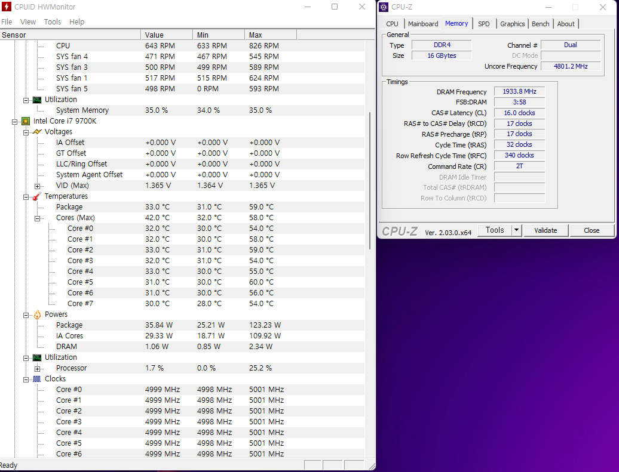
Task: Click the Validate button in CPU-Z
Action: [x=546, y=230]
